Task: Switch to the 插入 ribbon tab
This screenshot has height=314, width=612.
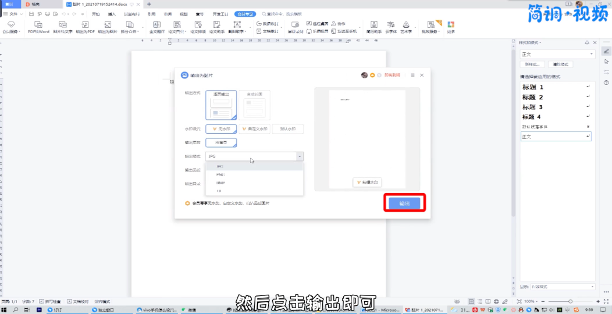Action: (x=112, y=13)
